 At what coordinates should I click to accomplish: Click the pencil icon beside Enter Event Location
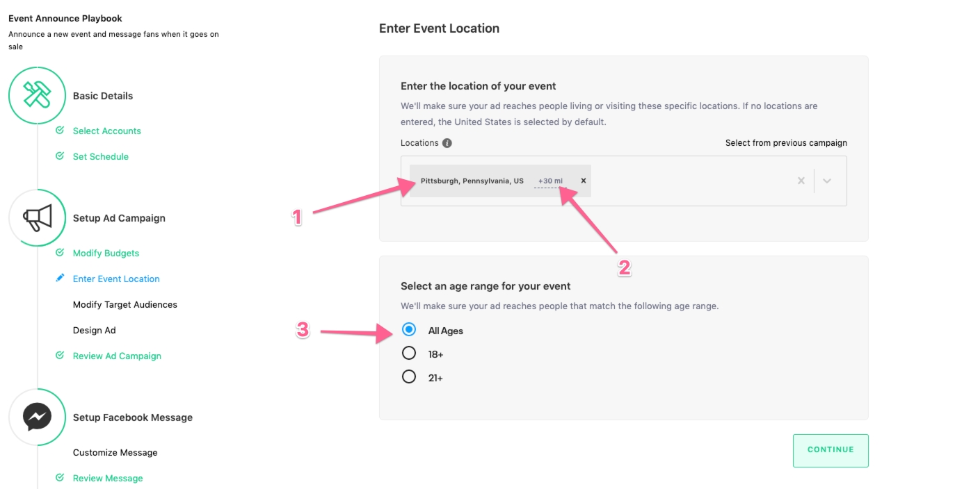pyautogui.click(x=60, y=278)
